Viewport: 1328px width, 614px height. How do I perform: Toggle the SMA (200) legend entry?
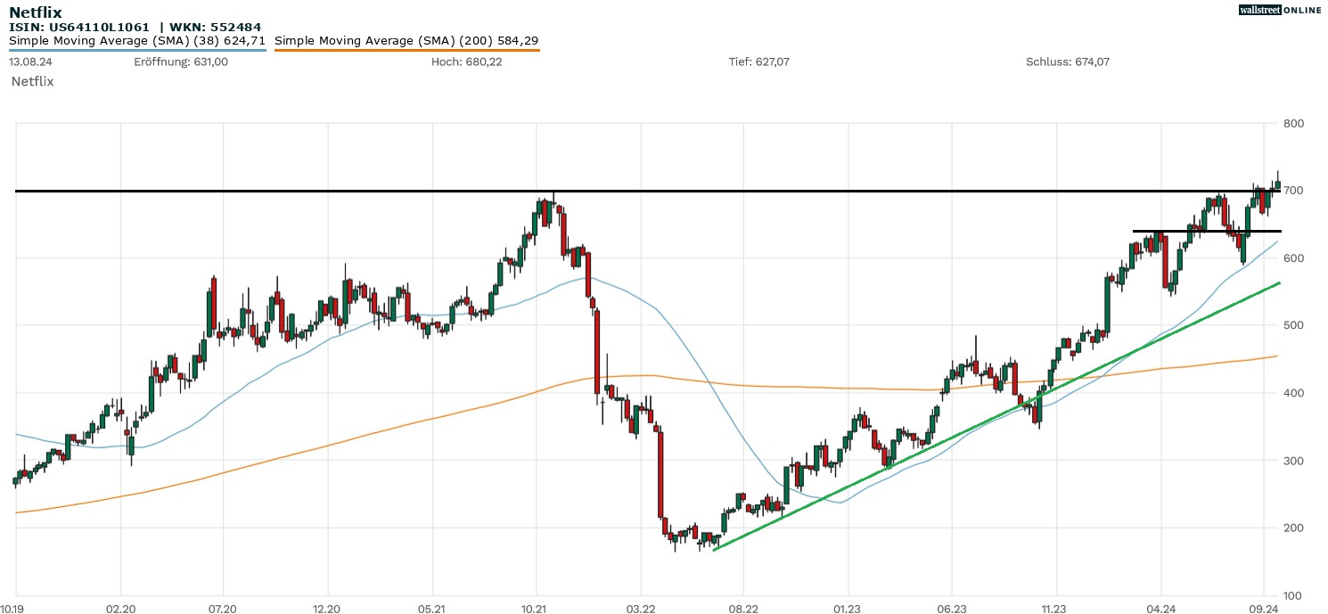click(406, 41)
